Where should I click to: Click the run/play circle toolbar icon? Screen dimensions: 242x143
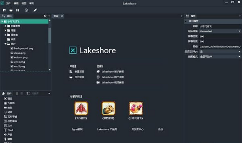(26, 10)
